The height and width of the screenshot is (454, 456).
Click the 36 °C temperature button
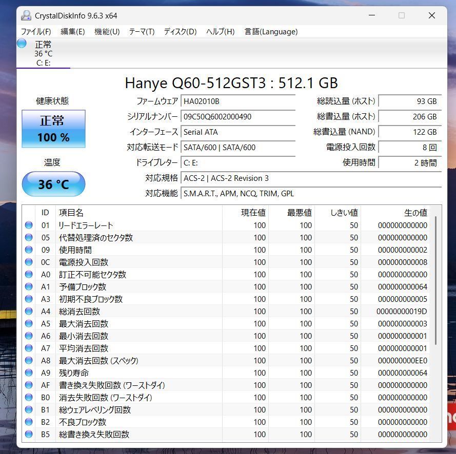[53, 184]
